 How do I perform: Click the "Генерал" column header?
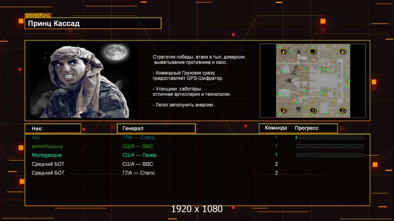point(133,128)
